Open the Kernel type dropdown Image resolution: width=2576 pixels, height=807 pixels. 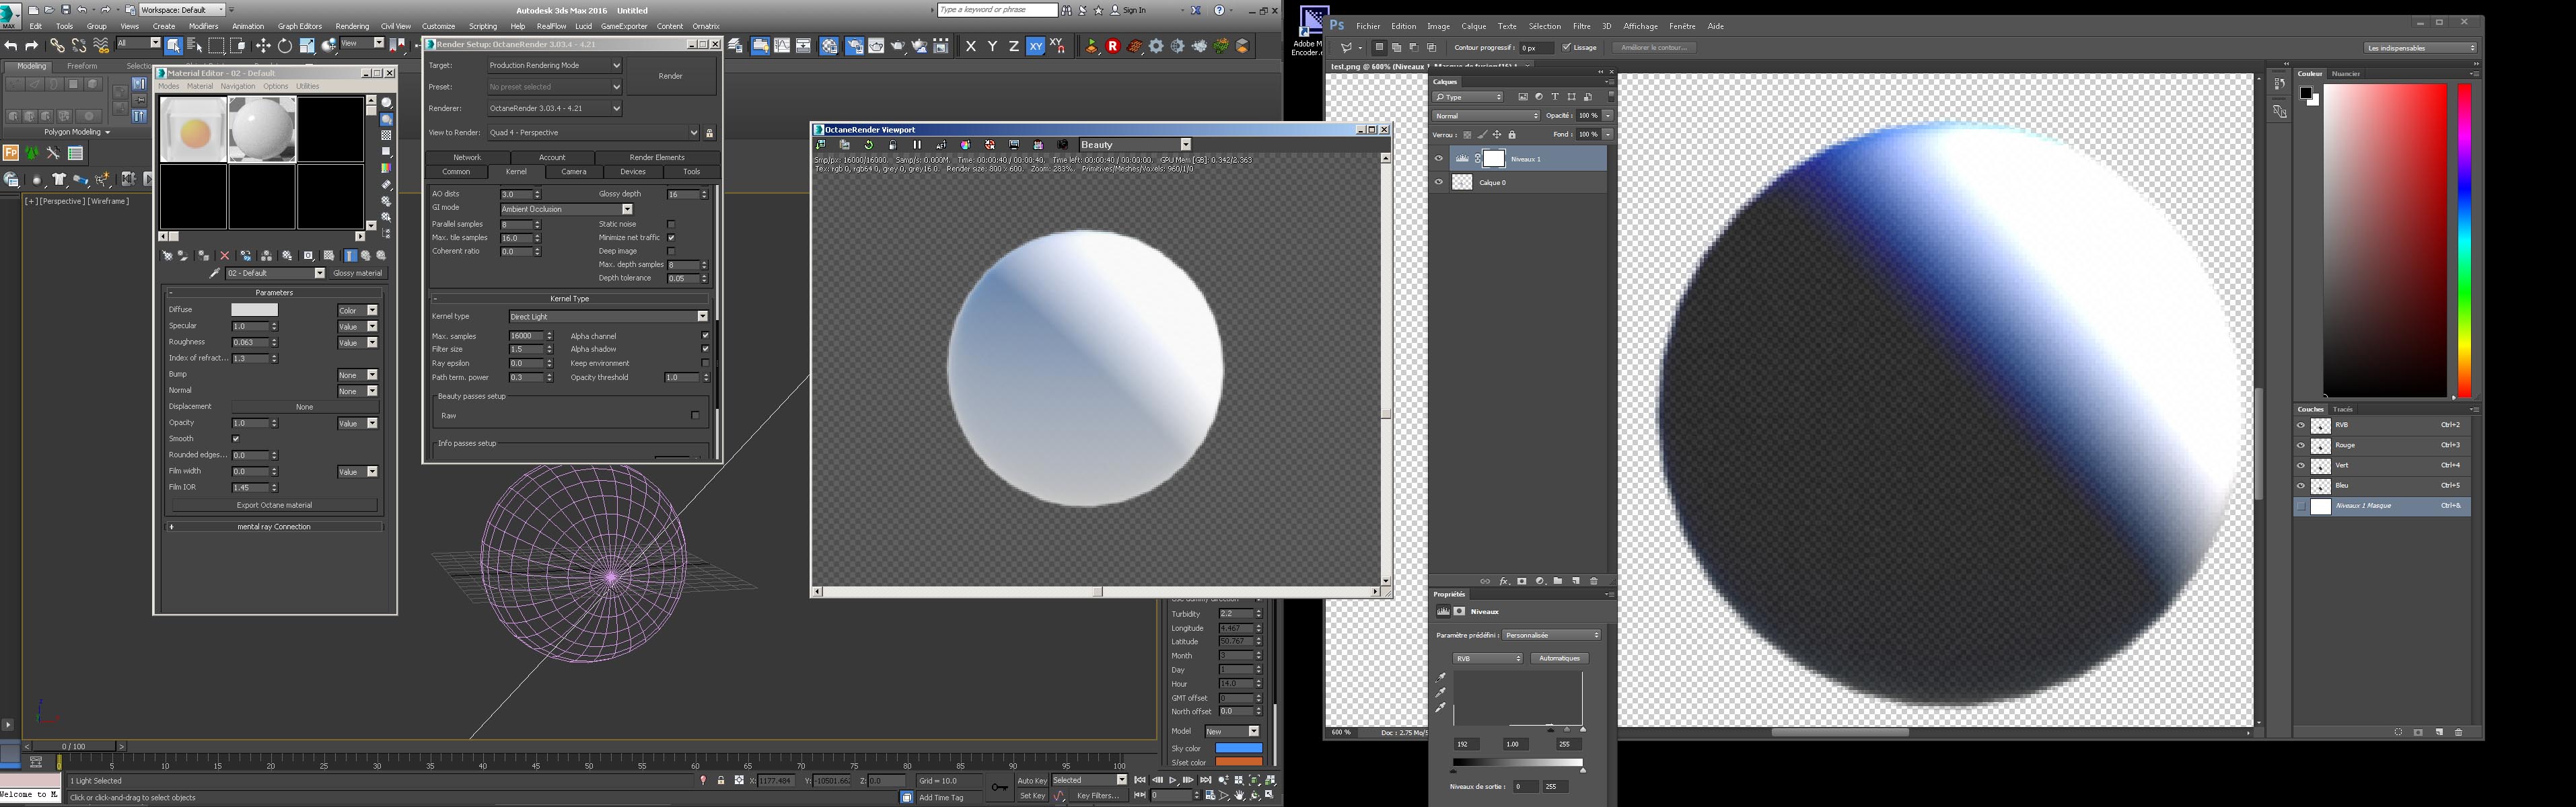point(703,317)
